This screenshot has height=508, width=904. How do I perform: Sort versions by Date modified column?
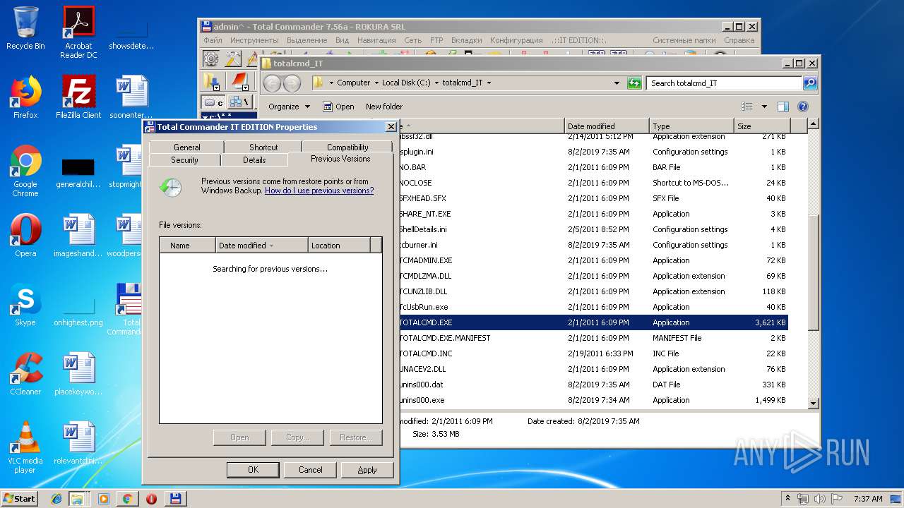point(261,246)
